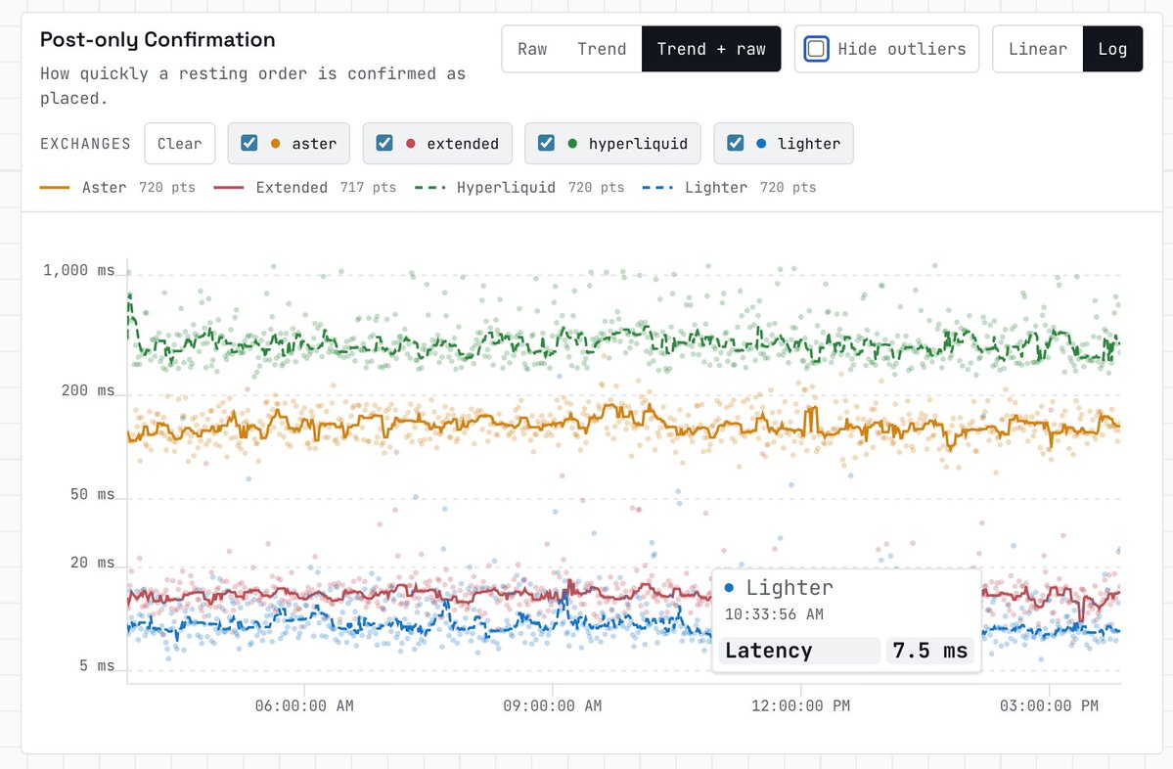The height and width of the screenshot is (769, 1173).
Task: Click the 7.5 ms latency value
Action: pos(930,651)
